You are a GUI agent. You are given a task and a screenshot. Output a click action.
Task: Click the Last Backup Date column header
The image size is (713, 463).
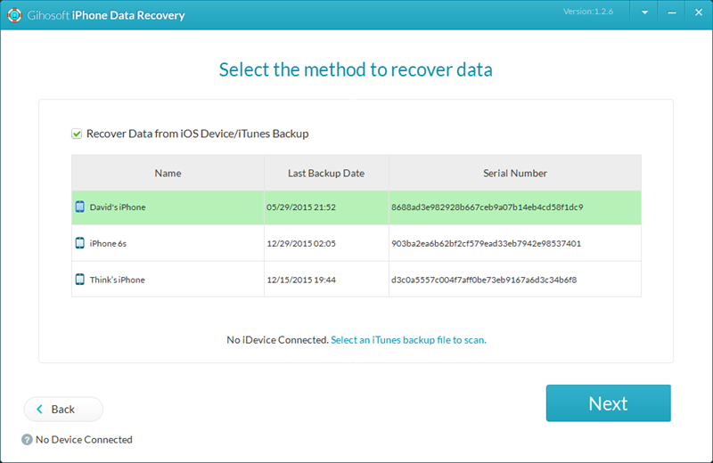click(x=326, y=173)
